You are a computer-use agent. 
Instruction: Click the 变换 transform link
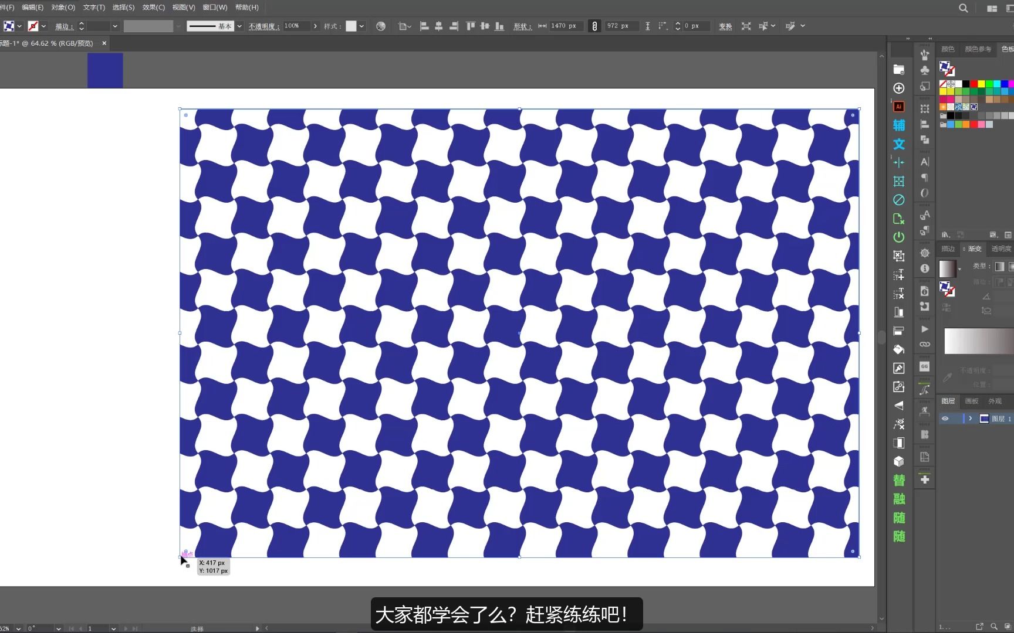pos(725,26)
